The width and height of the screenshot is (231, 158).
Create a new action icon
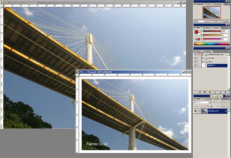[220, 92]
